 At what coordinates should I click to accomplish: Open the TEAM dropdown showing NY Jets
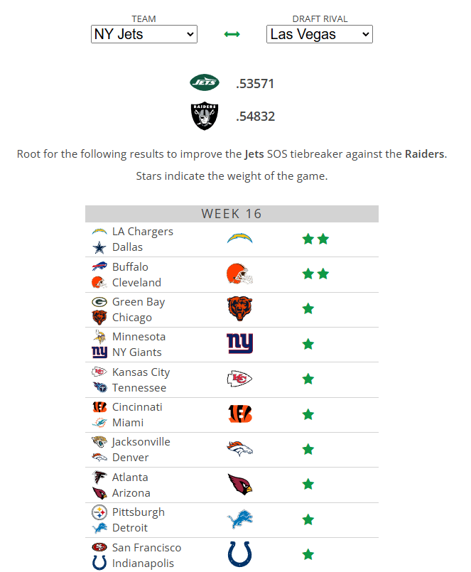click(x=144, y=34)
